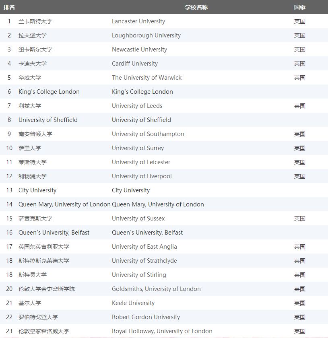The image size is (328, 338).
Task: Pick the 萨里大学 entry
Action: coord(30,148)
